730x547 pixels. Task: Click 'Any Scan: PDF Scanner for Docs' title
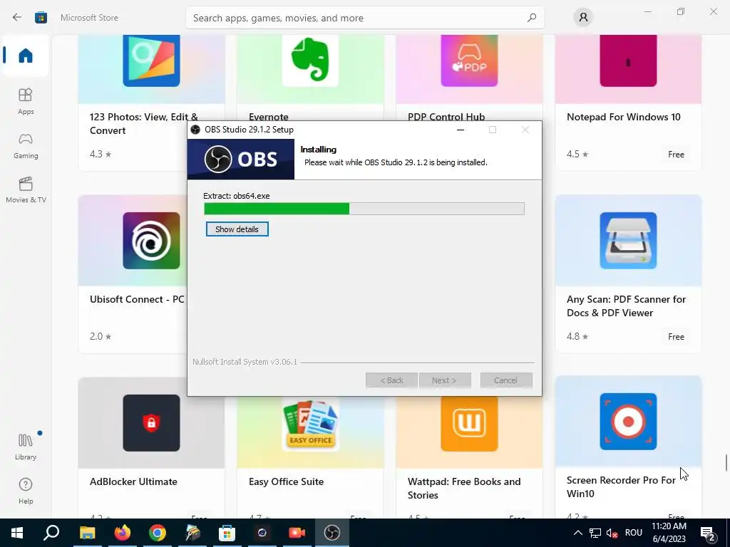(626, 306)
